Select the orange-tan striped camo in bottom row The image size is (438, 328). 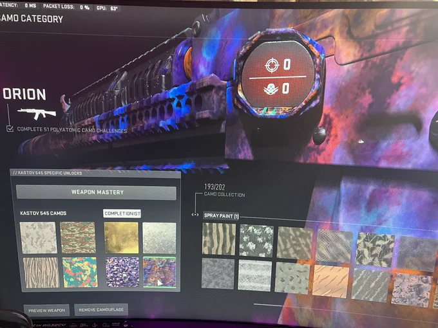pos(330,281)
